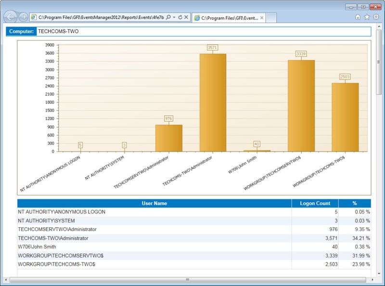Open the Home icon
Image resolution: width=385 pixels, height=286 pixels.
358,17
